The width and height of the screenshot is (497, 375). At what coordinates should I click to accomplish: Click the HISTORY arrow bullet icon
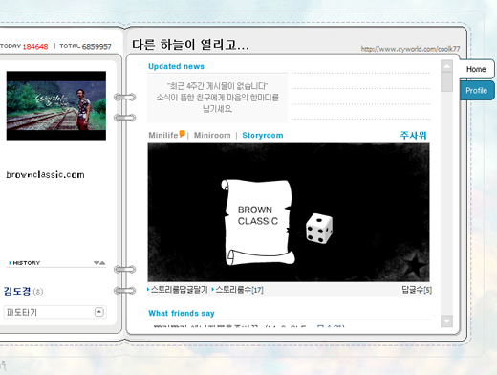(x=10, y=263)
